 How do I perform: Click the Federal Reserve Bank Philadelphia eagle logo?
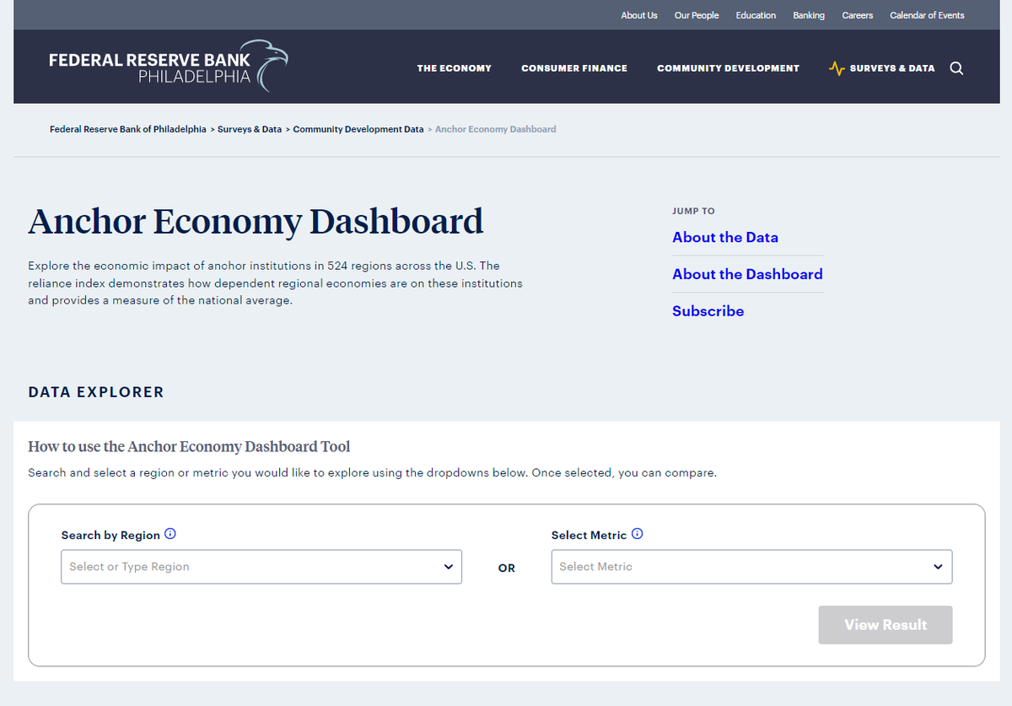click(168, 66)
